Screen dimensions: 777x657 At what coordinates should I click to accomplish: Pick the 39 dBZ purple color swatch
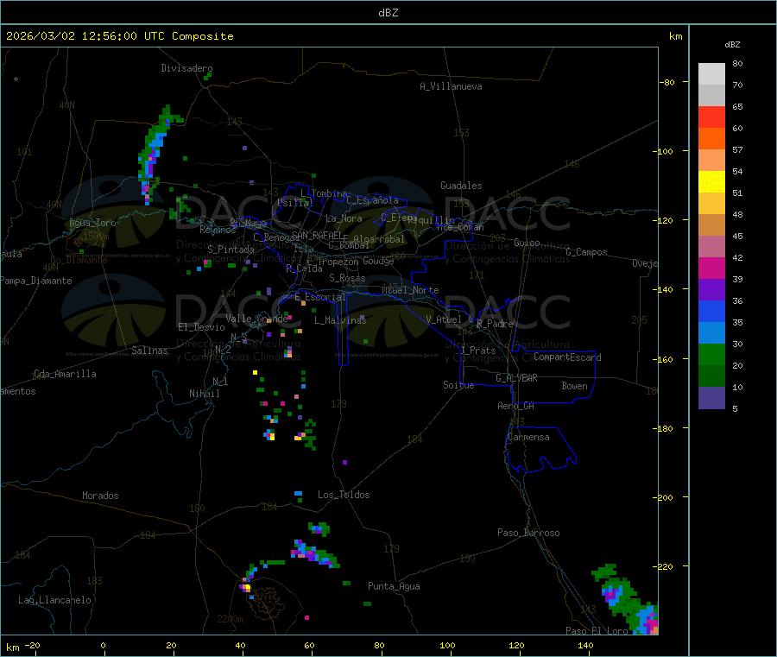tap(711, 290)
